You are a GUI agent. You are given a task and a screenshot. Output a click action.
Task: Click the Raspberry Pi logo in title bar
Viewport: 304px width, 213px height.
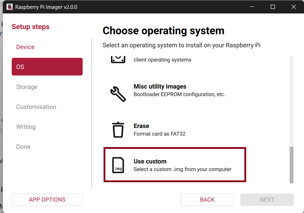(10, 7)
